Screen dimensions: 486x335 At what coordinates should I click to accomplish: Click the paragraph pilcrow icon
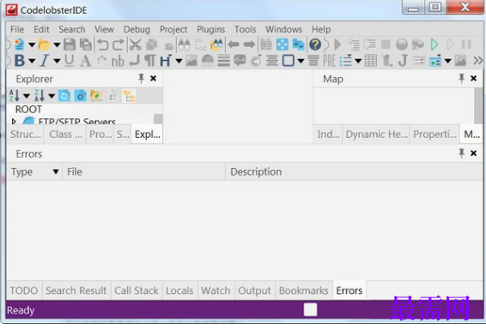point(150,61)
